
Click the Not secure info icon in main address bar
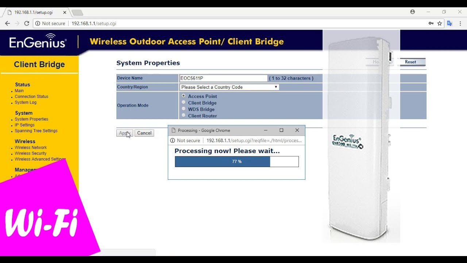pos(38,23)
